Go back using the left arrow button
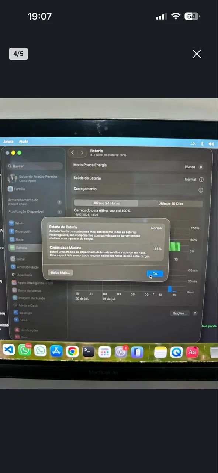The height and width of the screenshot is (473, 218). [73, 152]
